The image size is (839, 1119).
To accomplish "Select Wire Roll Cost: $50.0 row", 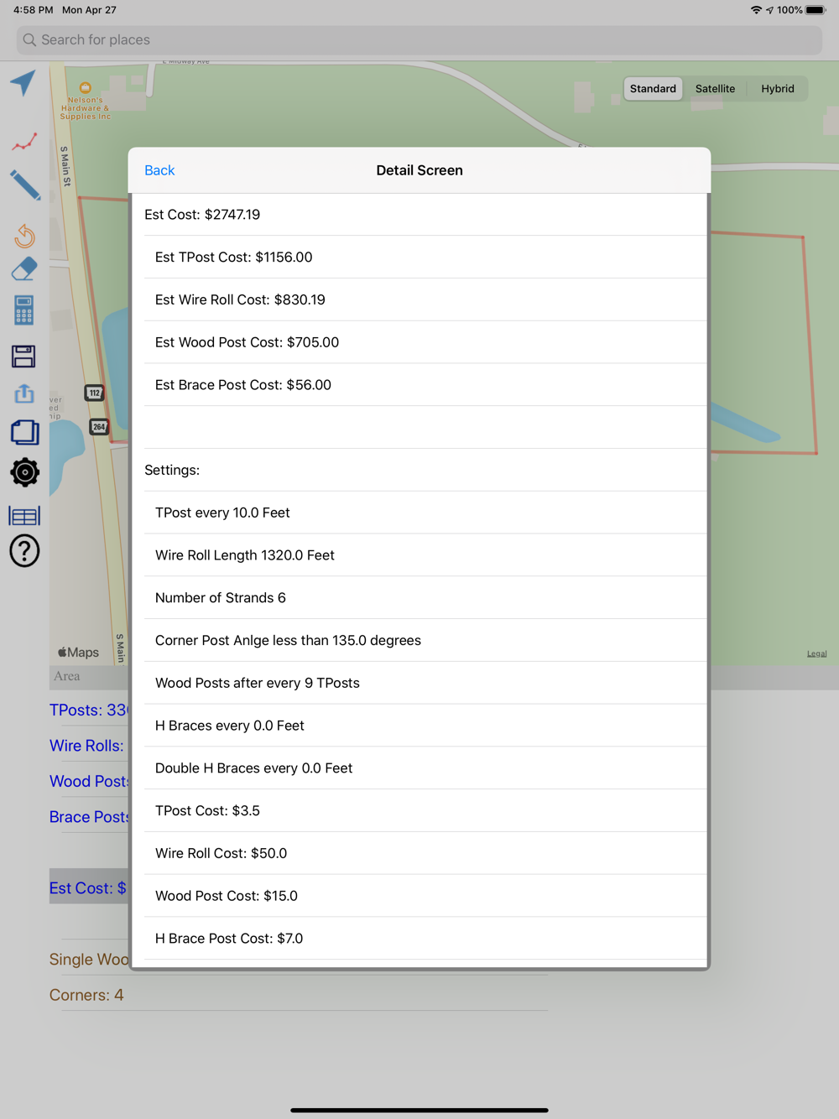I will point(419,853).
